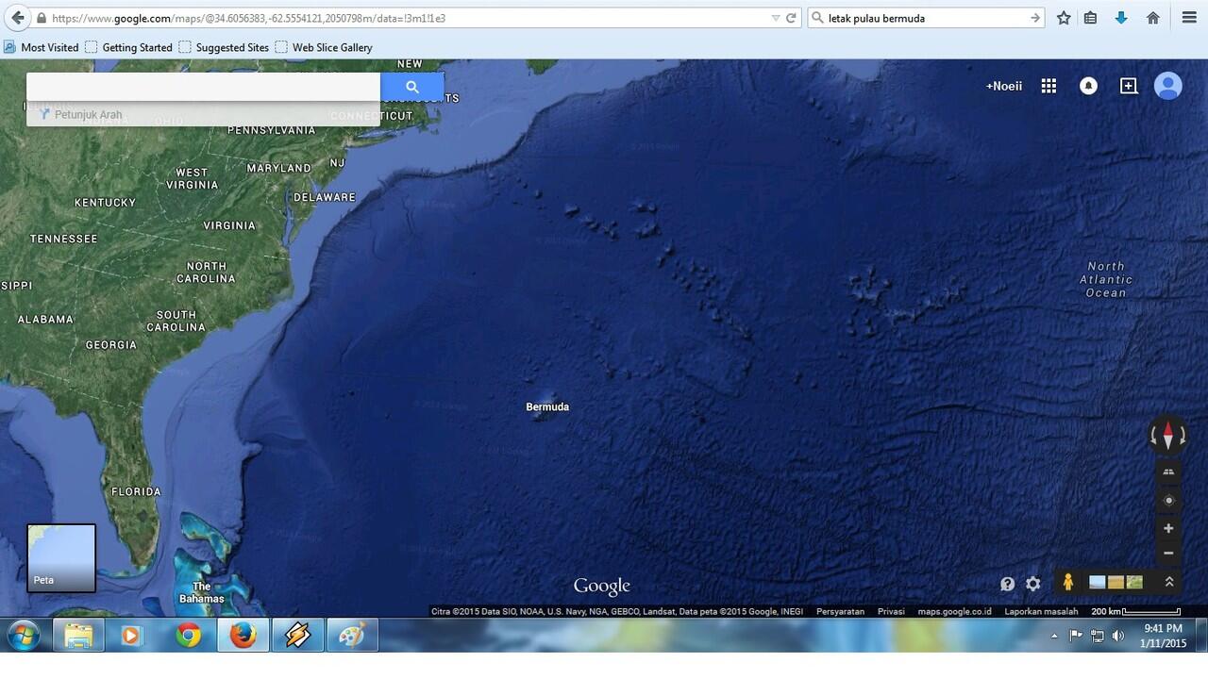Rotate the map clockwise with the compass arrow
The image size is (1208, 679).
point(1183,436)
